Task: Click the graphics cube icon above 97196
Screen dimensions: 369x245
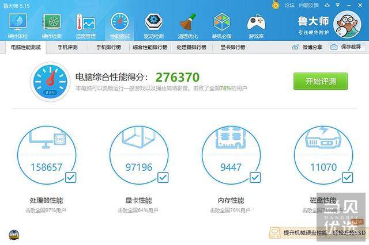Action: (x=139, y=137)
